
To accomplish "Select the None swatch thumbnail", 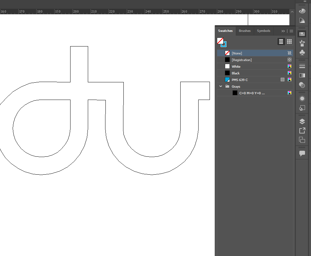I will click(227, 53).
